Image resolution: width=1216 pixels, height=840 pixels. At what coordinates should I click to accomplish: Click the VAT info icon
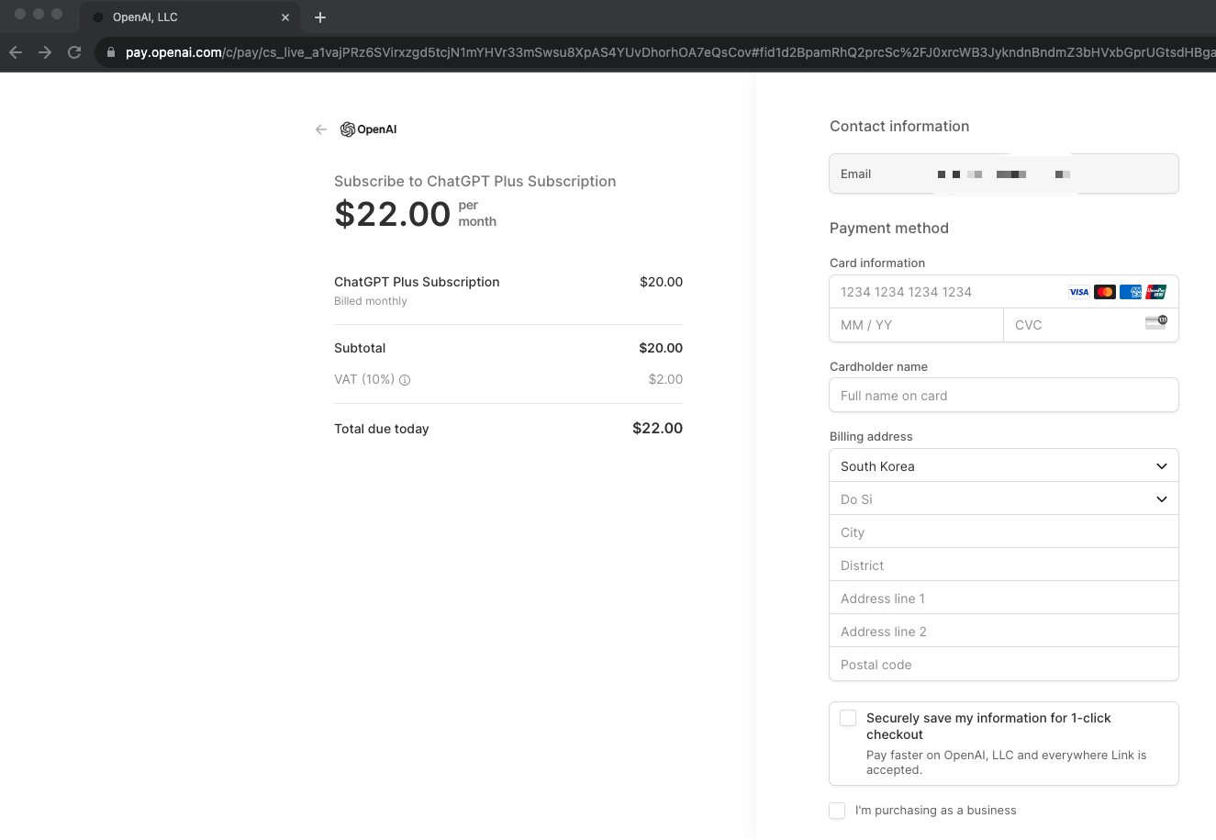point(405,380)
